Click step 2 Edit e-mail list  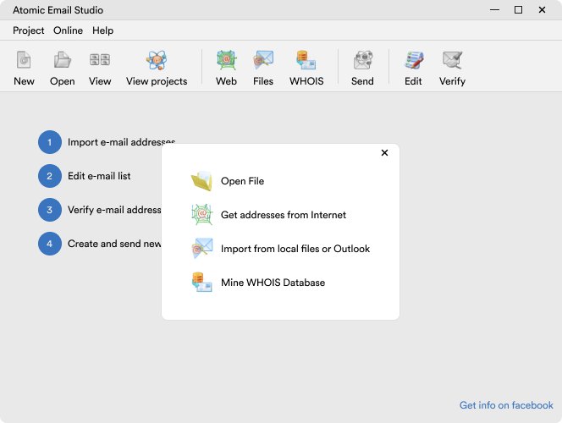pyautogui.click(x=99, y=176)
